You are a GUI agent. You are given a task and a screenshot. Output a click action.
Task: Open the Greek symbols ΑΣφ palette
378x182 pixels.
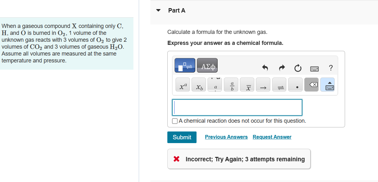(207, 65)
